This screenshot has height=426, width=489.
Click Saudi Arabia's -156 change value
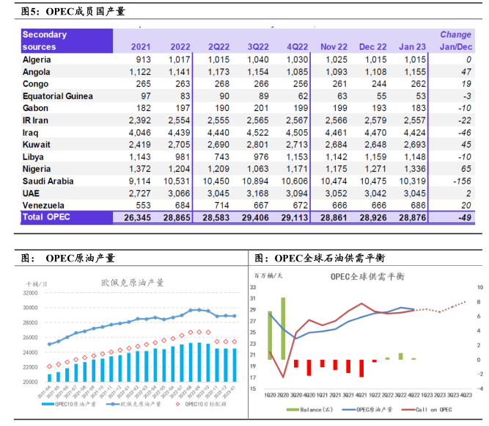(x=460, y=181)
